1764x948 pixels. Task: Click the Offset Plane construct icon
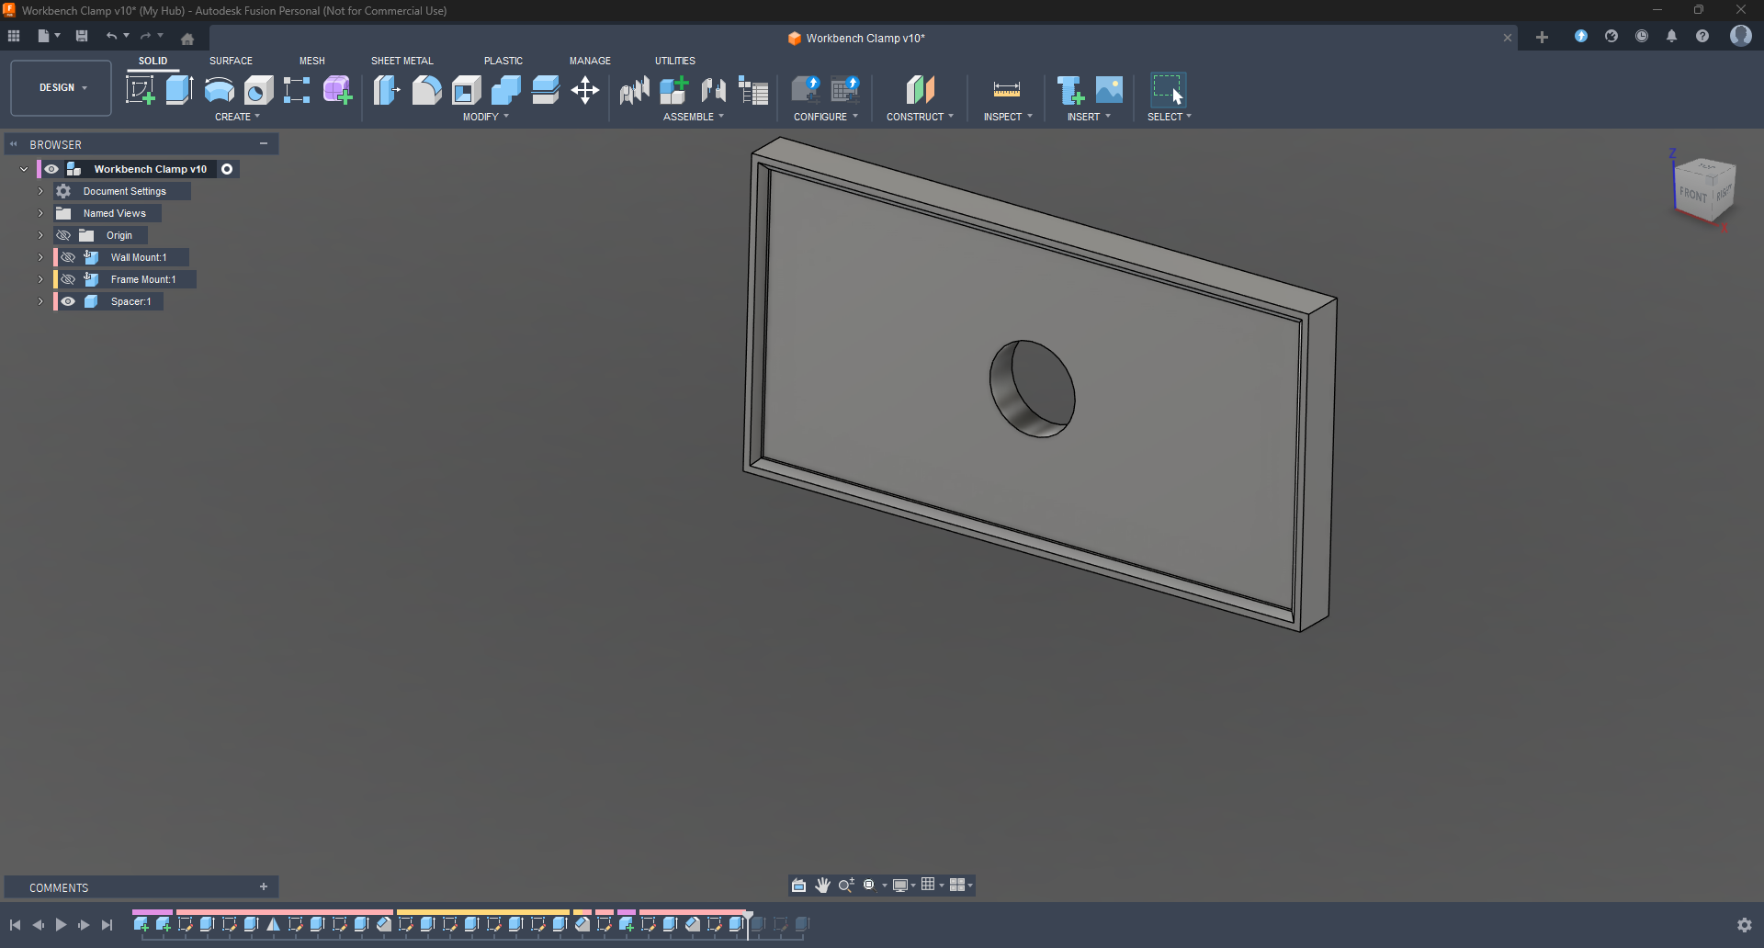pos(920,90)
